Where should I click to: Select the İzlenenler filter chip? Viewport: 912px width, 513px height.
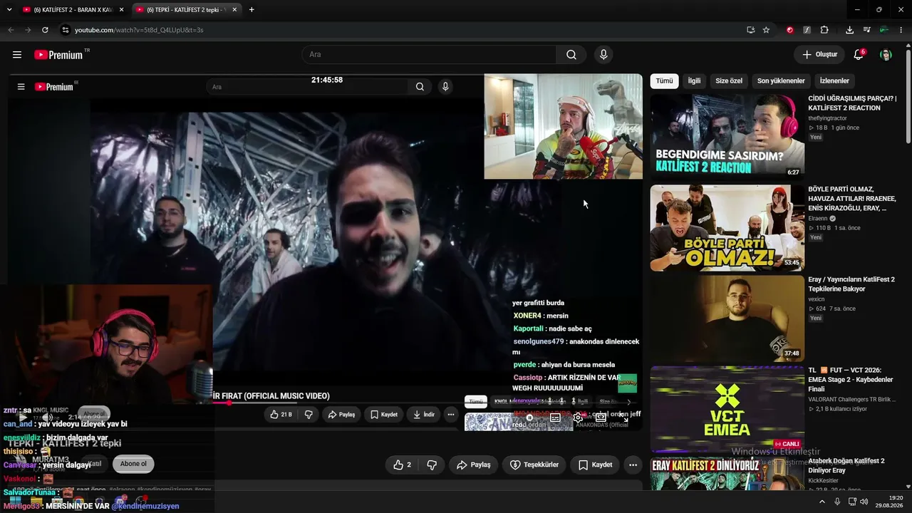click(x=834, y=81)
